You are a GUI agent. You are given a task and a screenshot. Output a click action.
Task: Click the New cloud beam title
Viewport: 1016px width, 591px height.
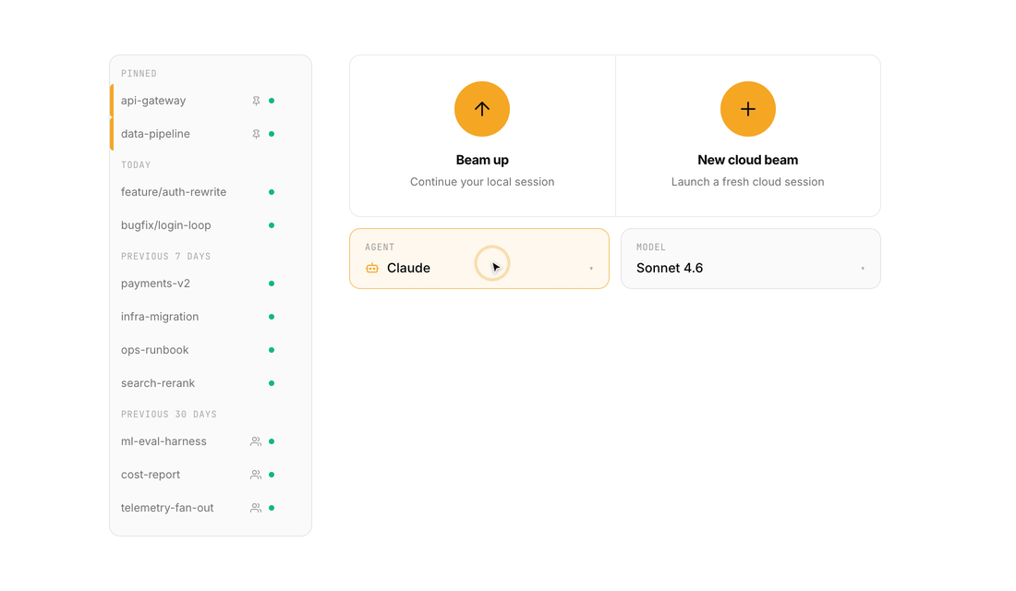click(x=748, y=160)
